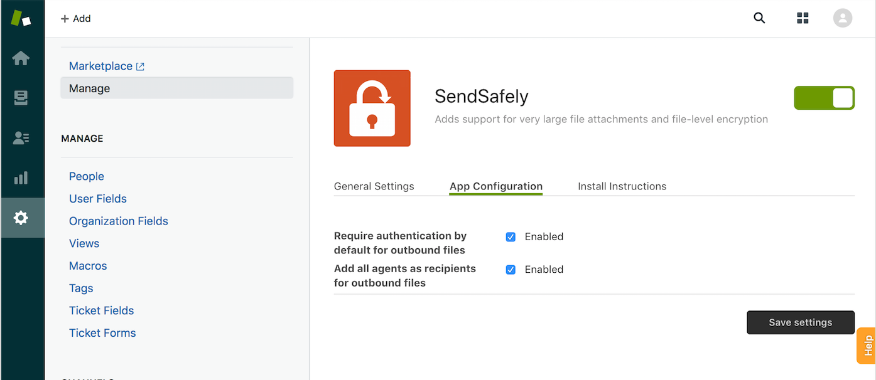Screen dimensions: 876x380
Task: Open the Marketplace link
Action: point(101,65)
